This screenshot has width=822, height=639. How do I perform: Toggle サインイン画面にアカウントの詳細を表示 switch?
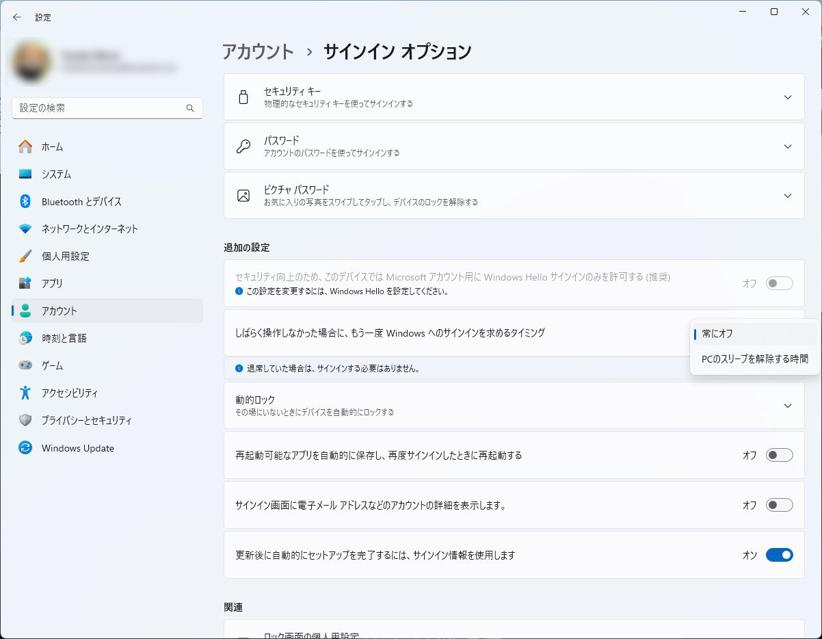click(x=779, y=505)
